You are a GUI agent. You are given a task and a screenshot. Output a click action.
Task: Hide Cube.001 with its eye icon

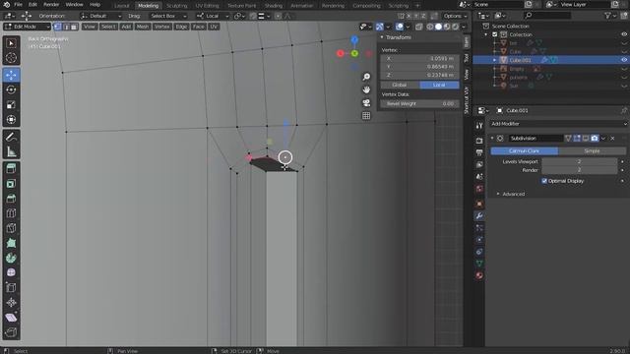[624, 60]
